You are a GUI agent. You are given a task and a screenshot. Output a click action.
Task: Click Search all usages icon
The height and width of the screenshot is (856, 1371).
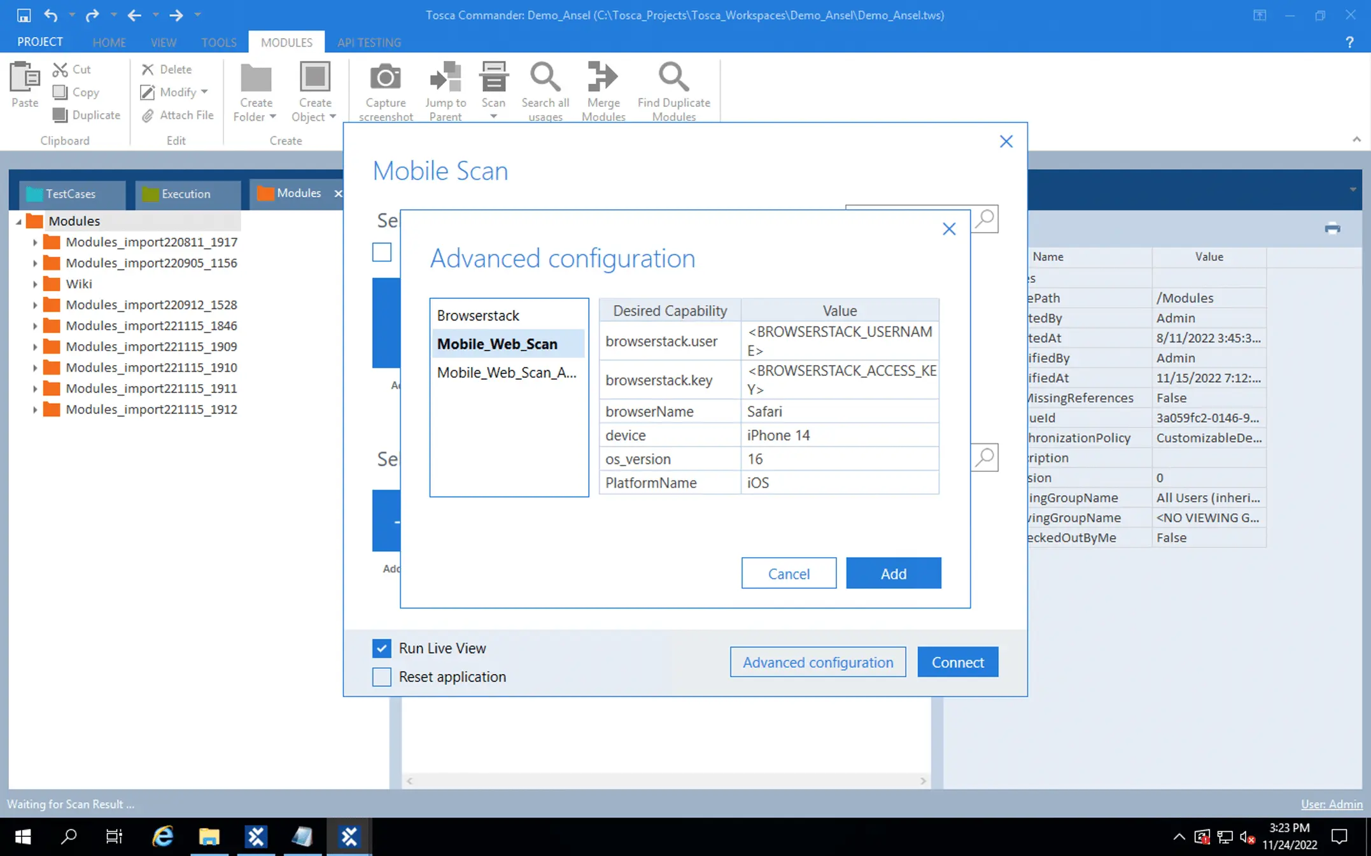pyautogui.click(x=545, y=78)
